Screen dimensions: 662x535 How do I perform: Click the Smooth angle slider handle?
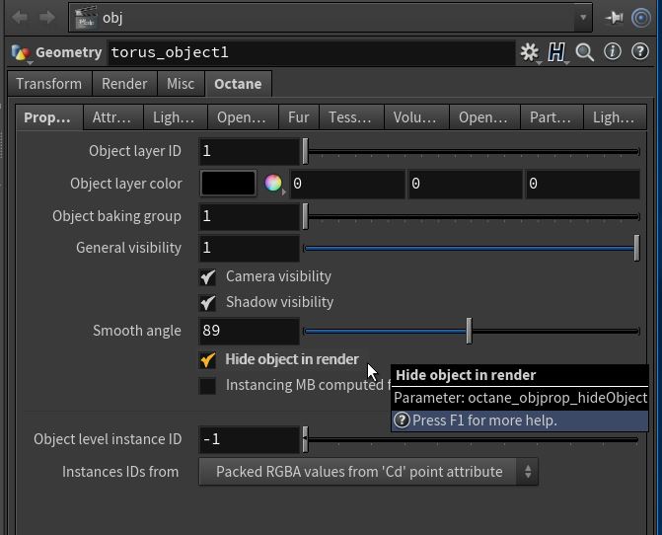469,331
